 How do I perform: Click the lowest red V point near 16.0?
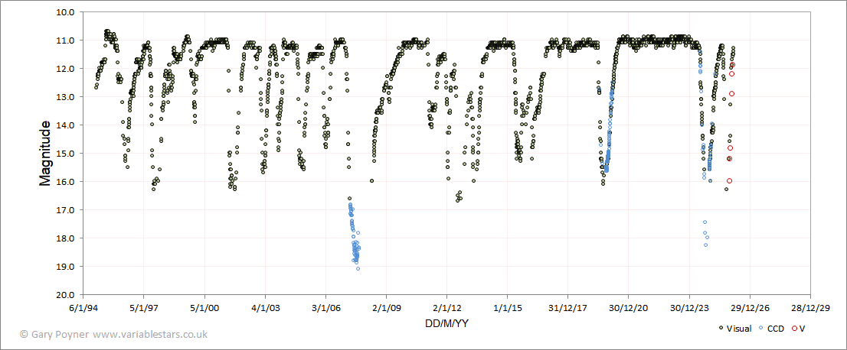coord(729,180)
